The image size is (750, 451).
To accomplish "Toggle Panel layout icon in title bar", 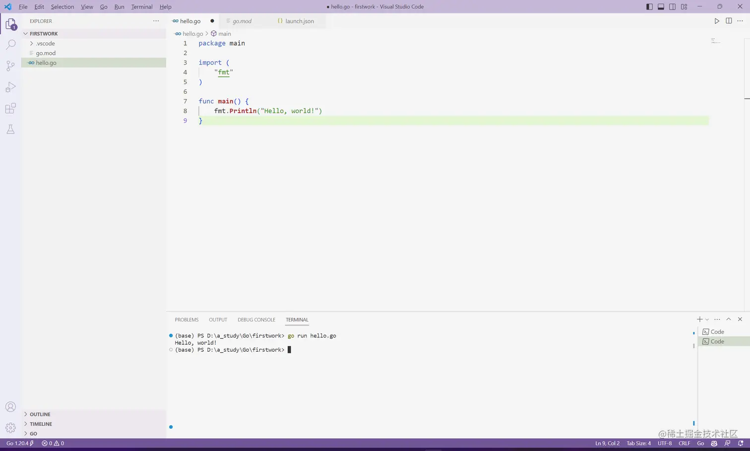I will tap(661, 6).
